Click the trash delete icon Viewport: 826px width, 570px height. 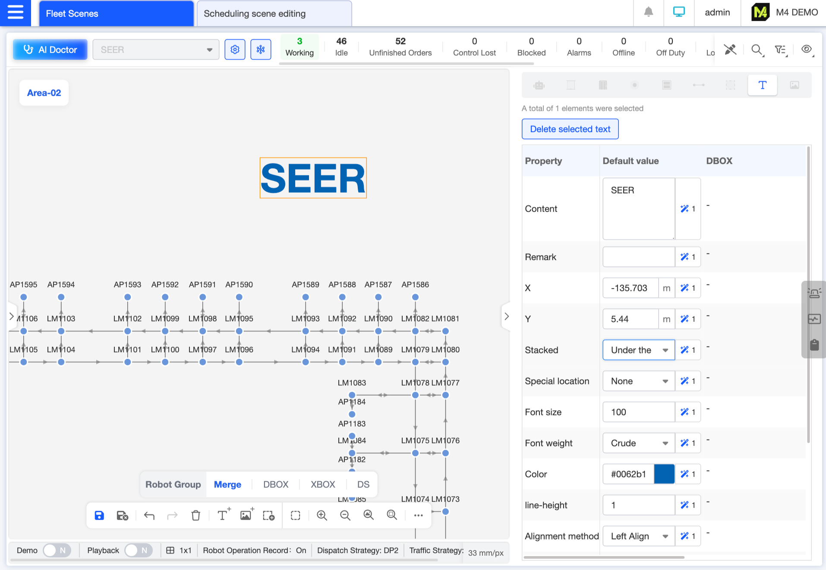(195, 515)
